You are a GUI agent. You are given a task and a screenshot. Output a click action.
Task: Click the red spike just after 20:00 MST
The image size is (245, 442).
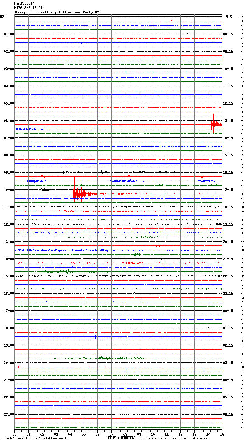pyautogui.click(x=18, y=367)
